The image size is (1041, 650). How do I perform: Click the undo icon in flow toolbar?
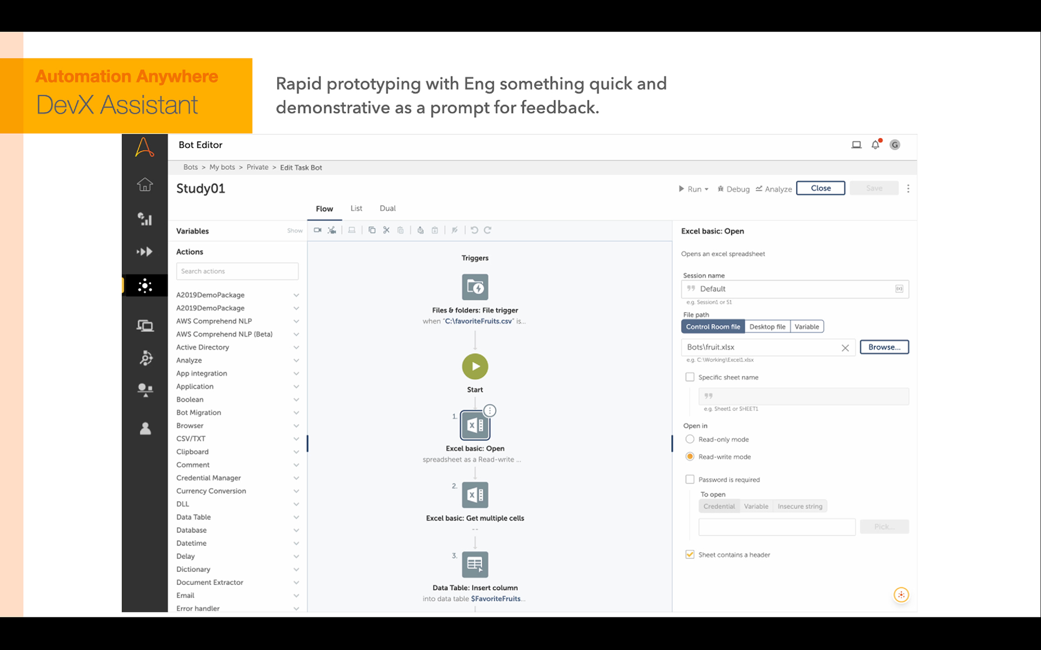click(x=474, y=230)
